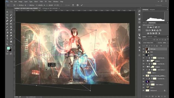This screenshot has height=98, width=174.
Task: Click the Vibrance triangle adjustment icon
Action: pos(159,27)
